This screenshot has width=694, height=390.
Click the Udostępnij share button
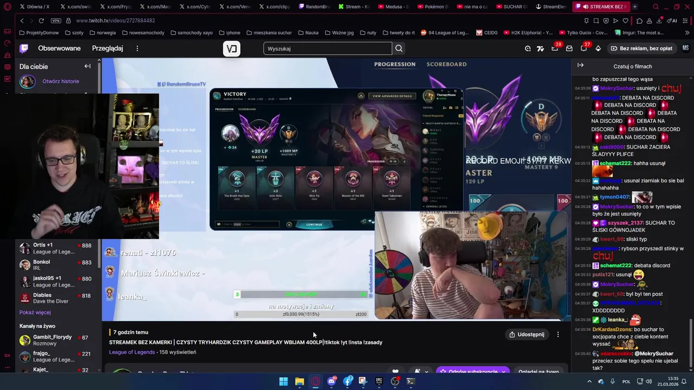[x=526, y=334]
